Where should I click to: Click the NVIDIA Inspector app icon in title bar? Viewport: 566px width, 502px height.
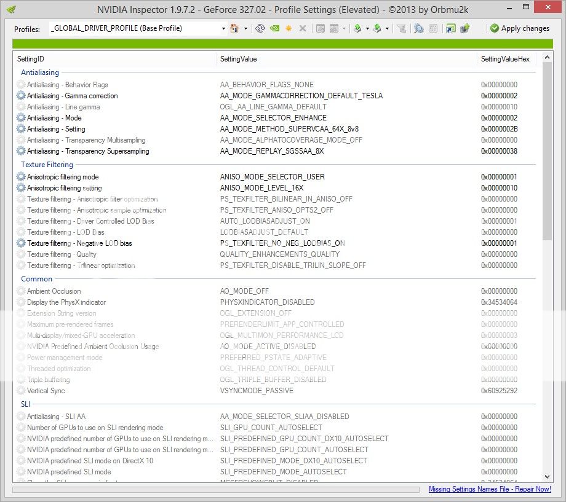click(11, 9)
